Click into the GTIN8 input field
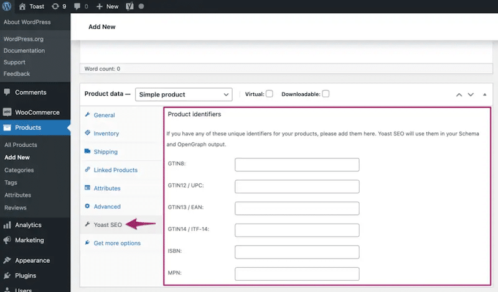Image resolution: width=498 pixels, height=292 pixels. (x=297, y=165)
